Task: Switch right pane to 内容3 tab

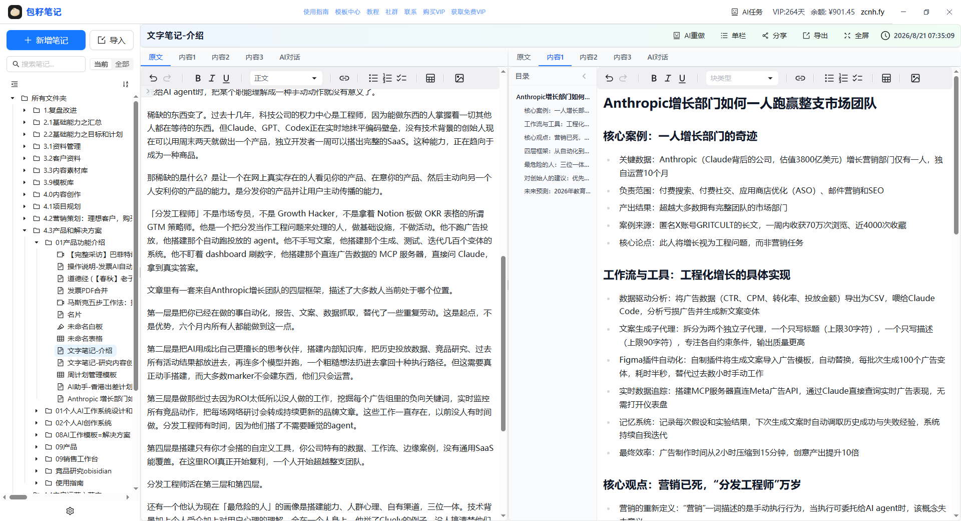Action: 622,57
